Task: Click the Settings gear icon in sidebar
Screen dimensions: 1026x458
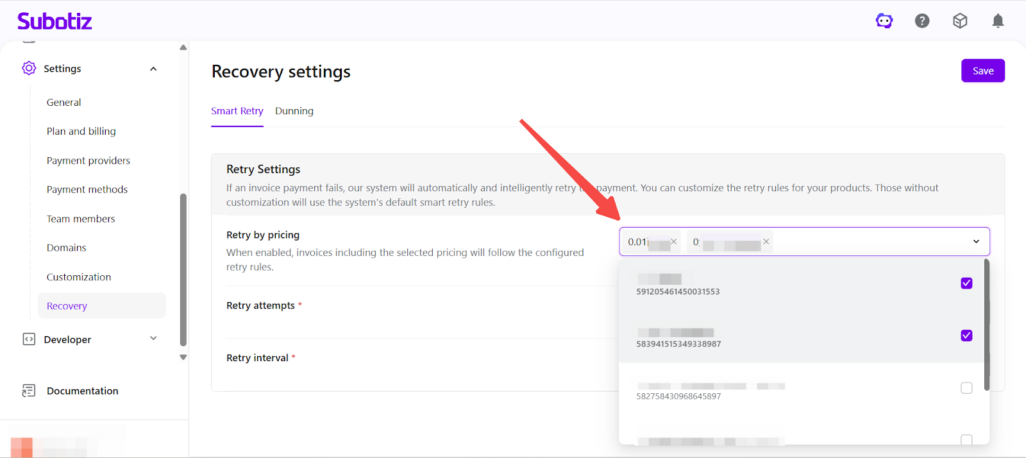Action: (x=29, y=69)
